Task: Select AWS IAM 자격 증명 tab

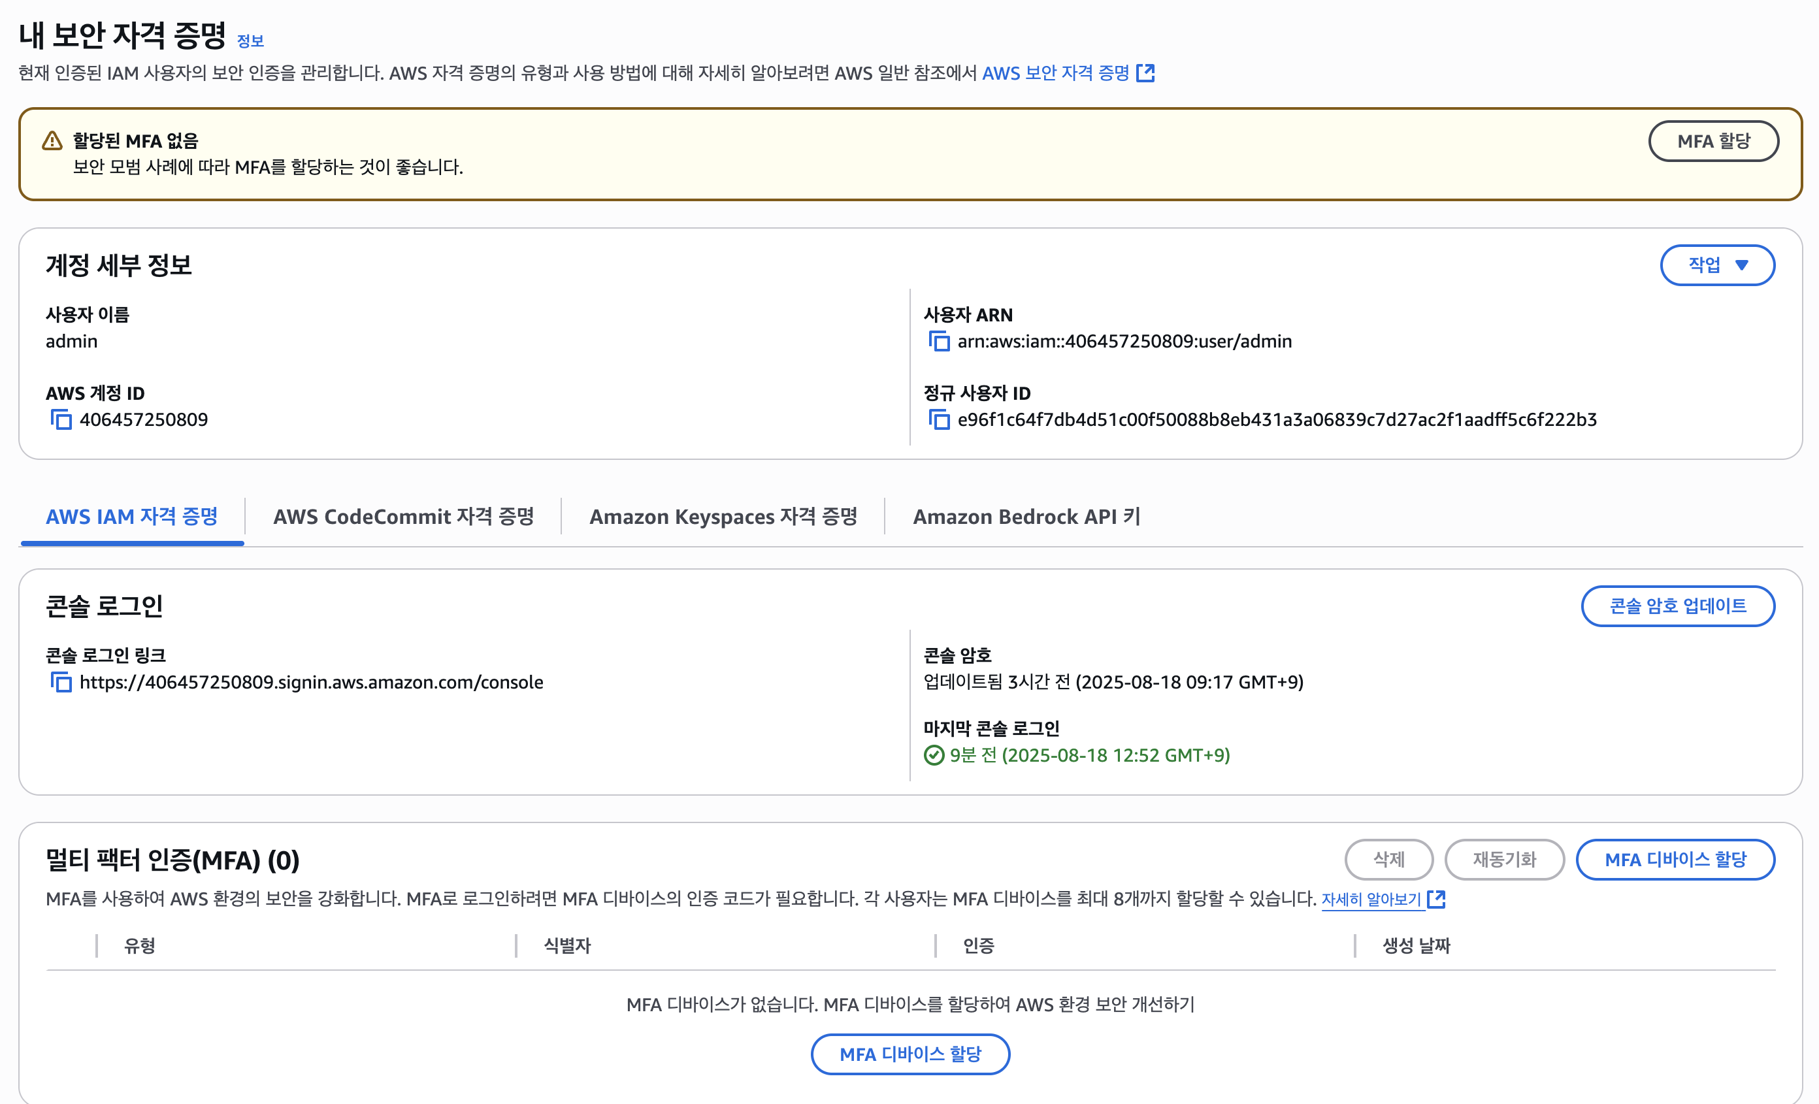Action: pos(132,517)
